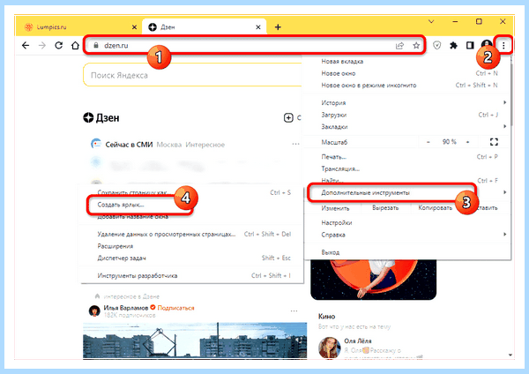
Task: Click Вырезать in the edit row
Action: 385,207
